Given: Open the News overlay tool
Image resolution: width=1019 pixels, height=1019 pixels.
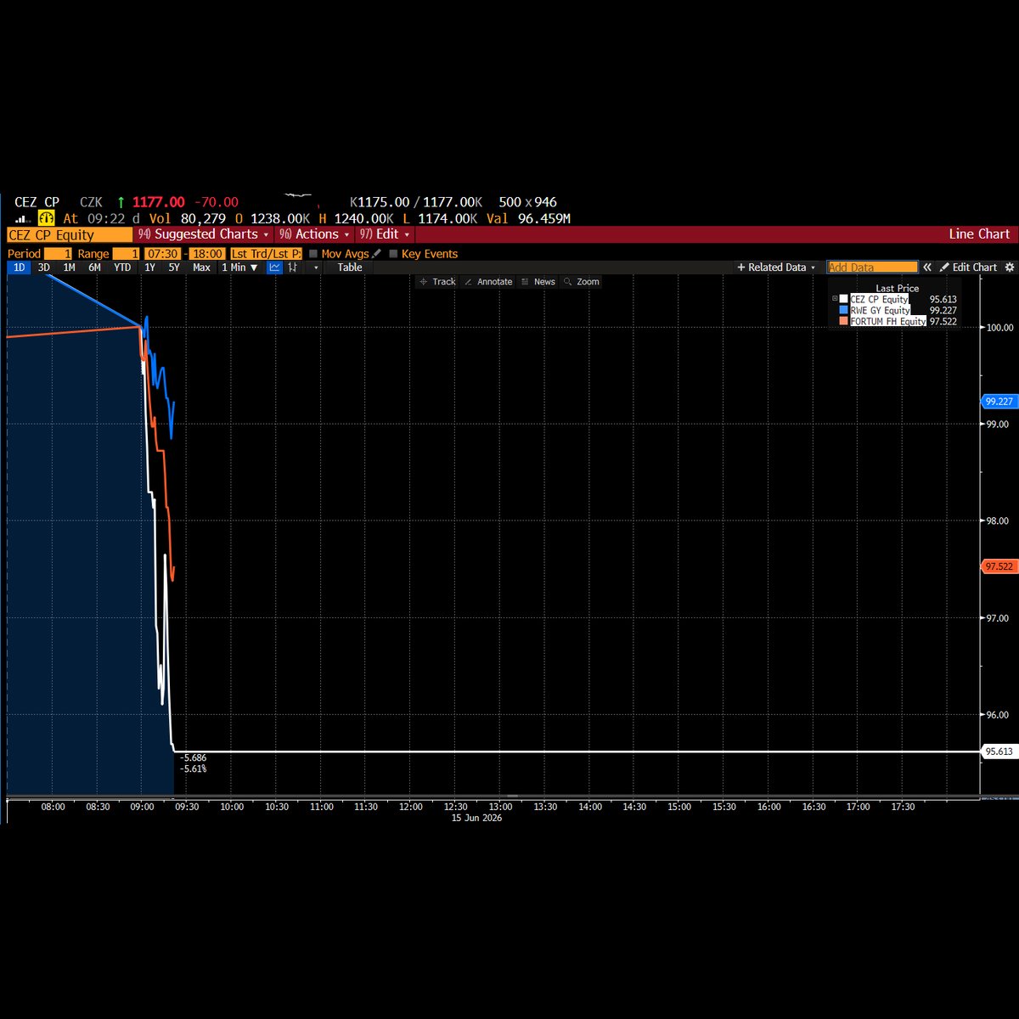Looking at the screenshot, I should point(538,282).
